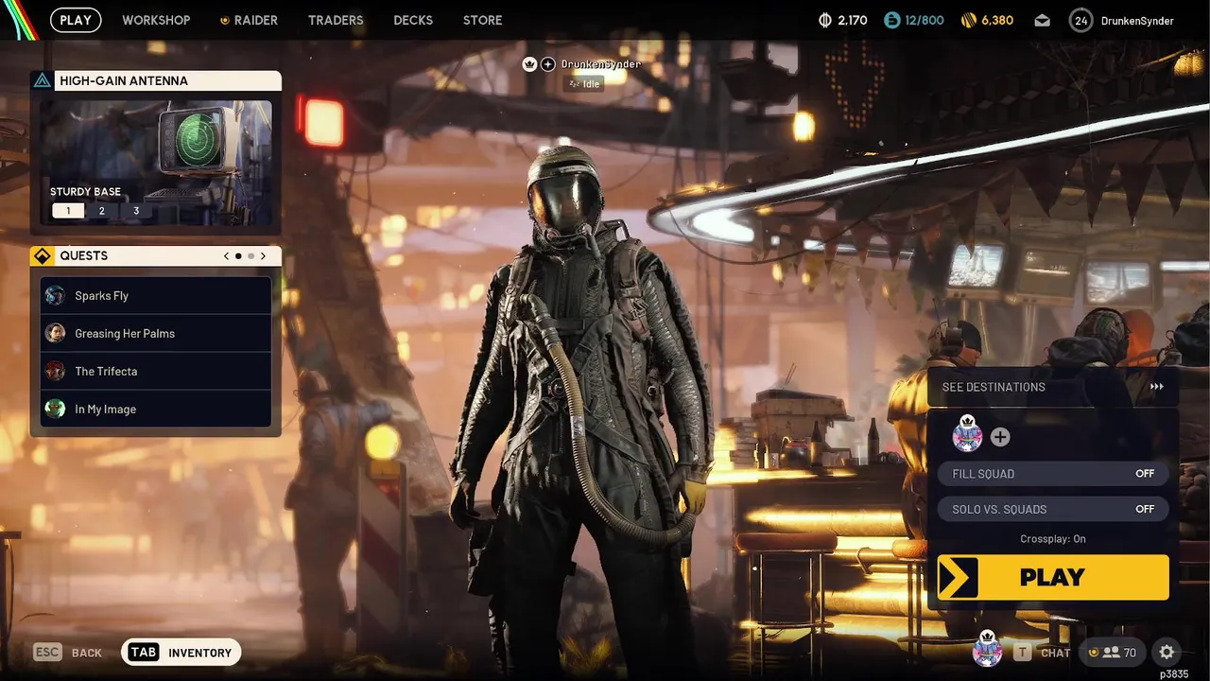Open Greasing Her Palms quest
This screenshot has width=1210, height=681.
click(156, 333)
